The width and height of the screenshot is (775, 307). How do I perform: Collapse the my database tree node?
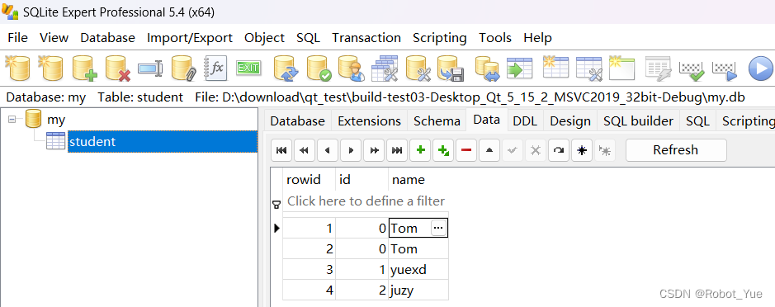tap(13, 120)
